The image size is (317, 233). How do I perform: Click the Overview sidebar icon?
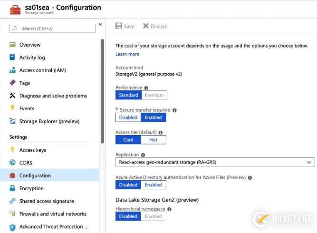(x=12, y=45)
